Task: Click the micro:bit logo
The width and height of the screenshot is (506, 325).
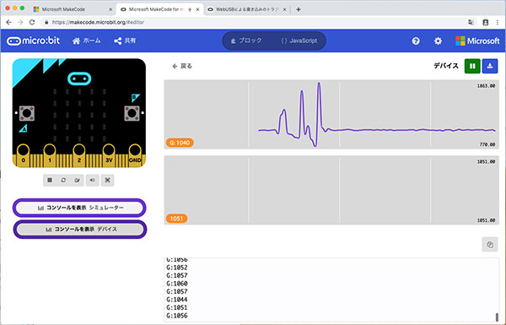Action: pos(33,41)
